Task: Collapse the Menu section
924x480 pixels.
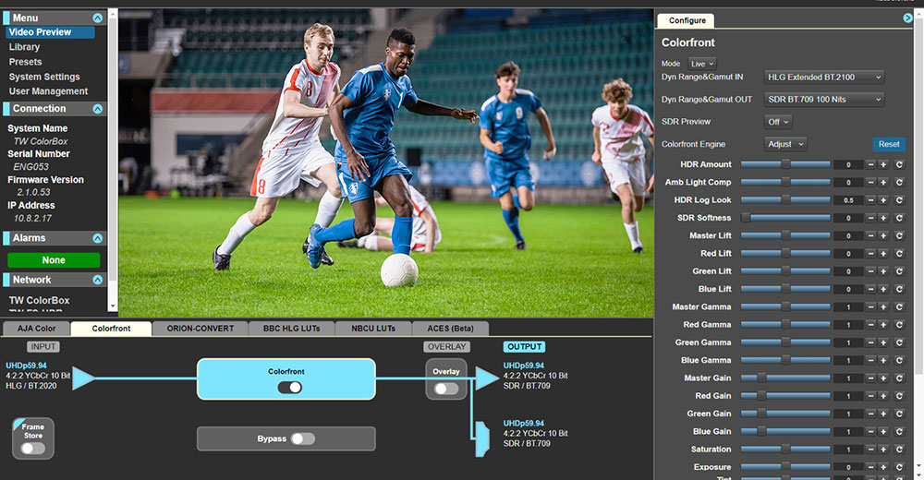Action: coord(98,18)
